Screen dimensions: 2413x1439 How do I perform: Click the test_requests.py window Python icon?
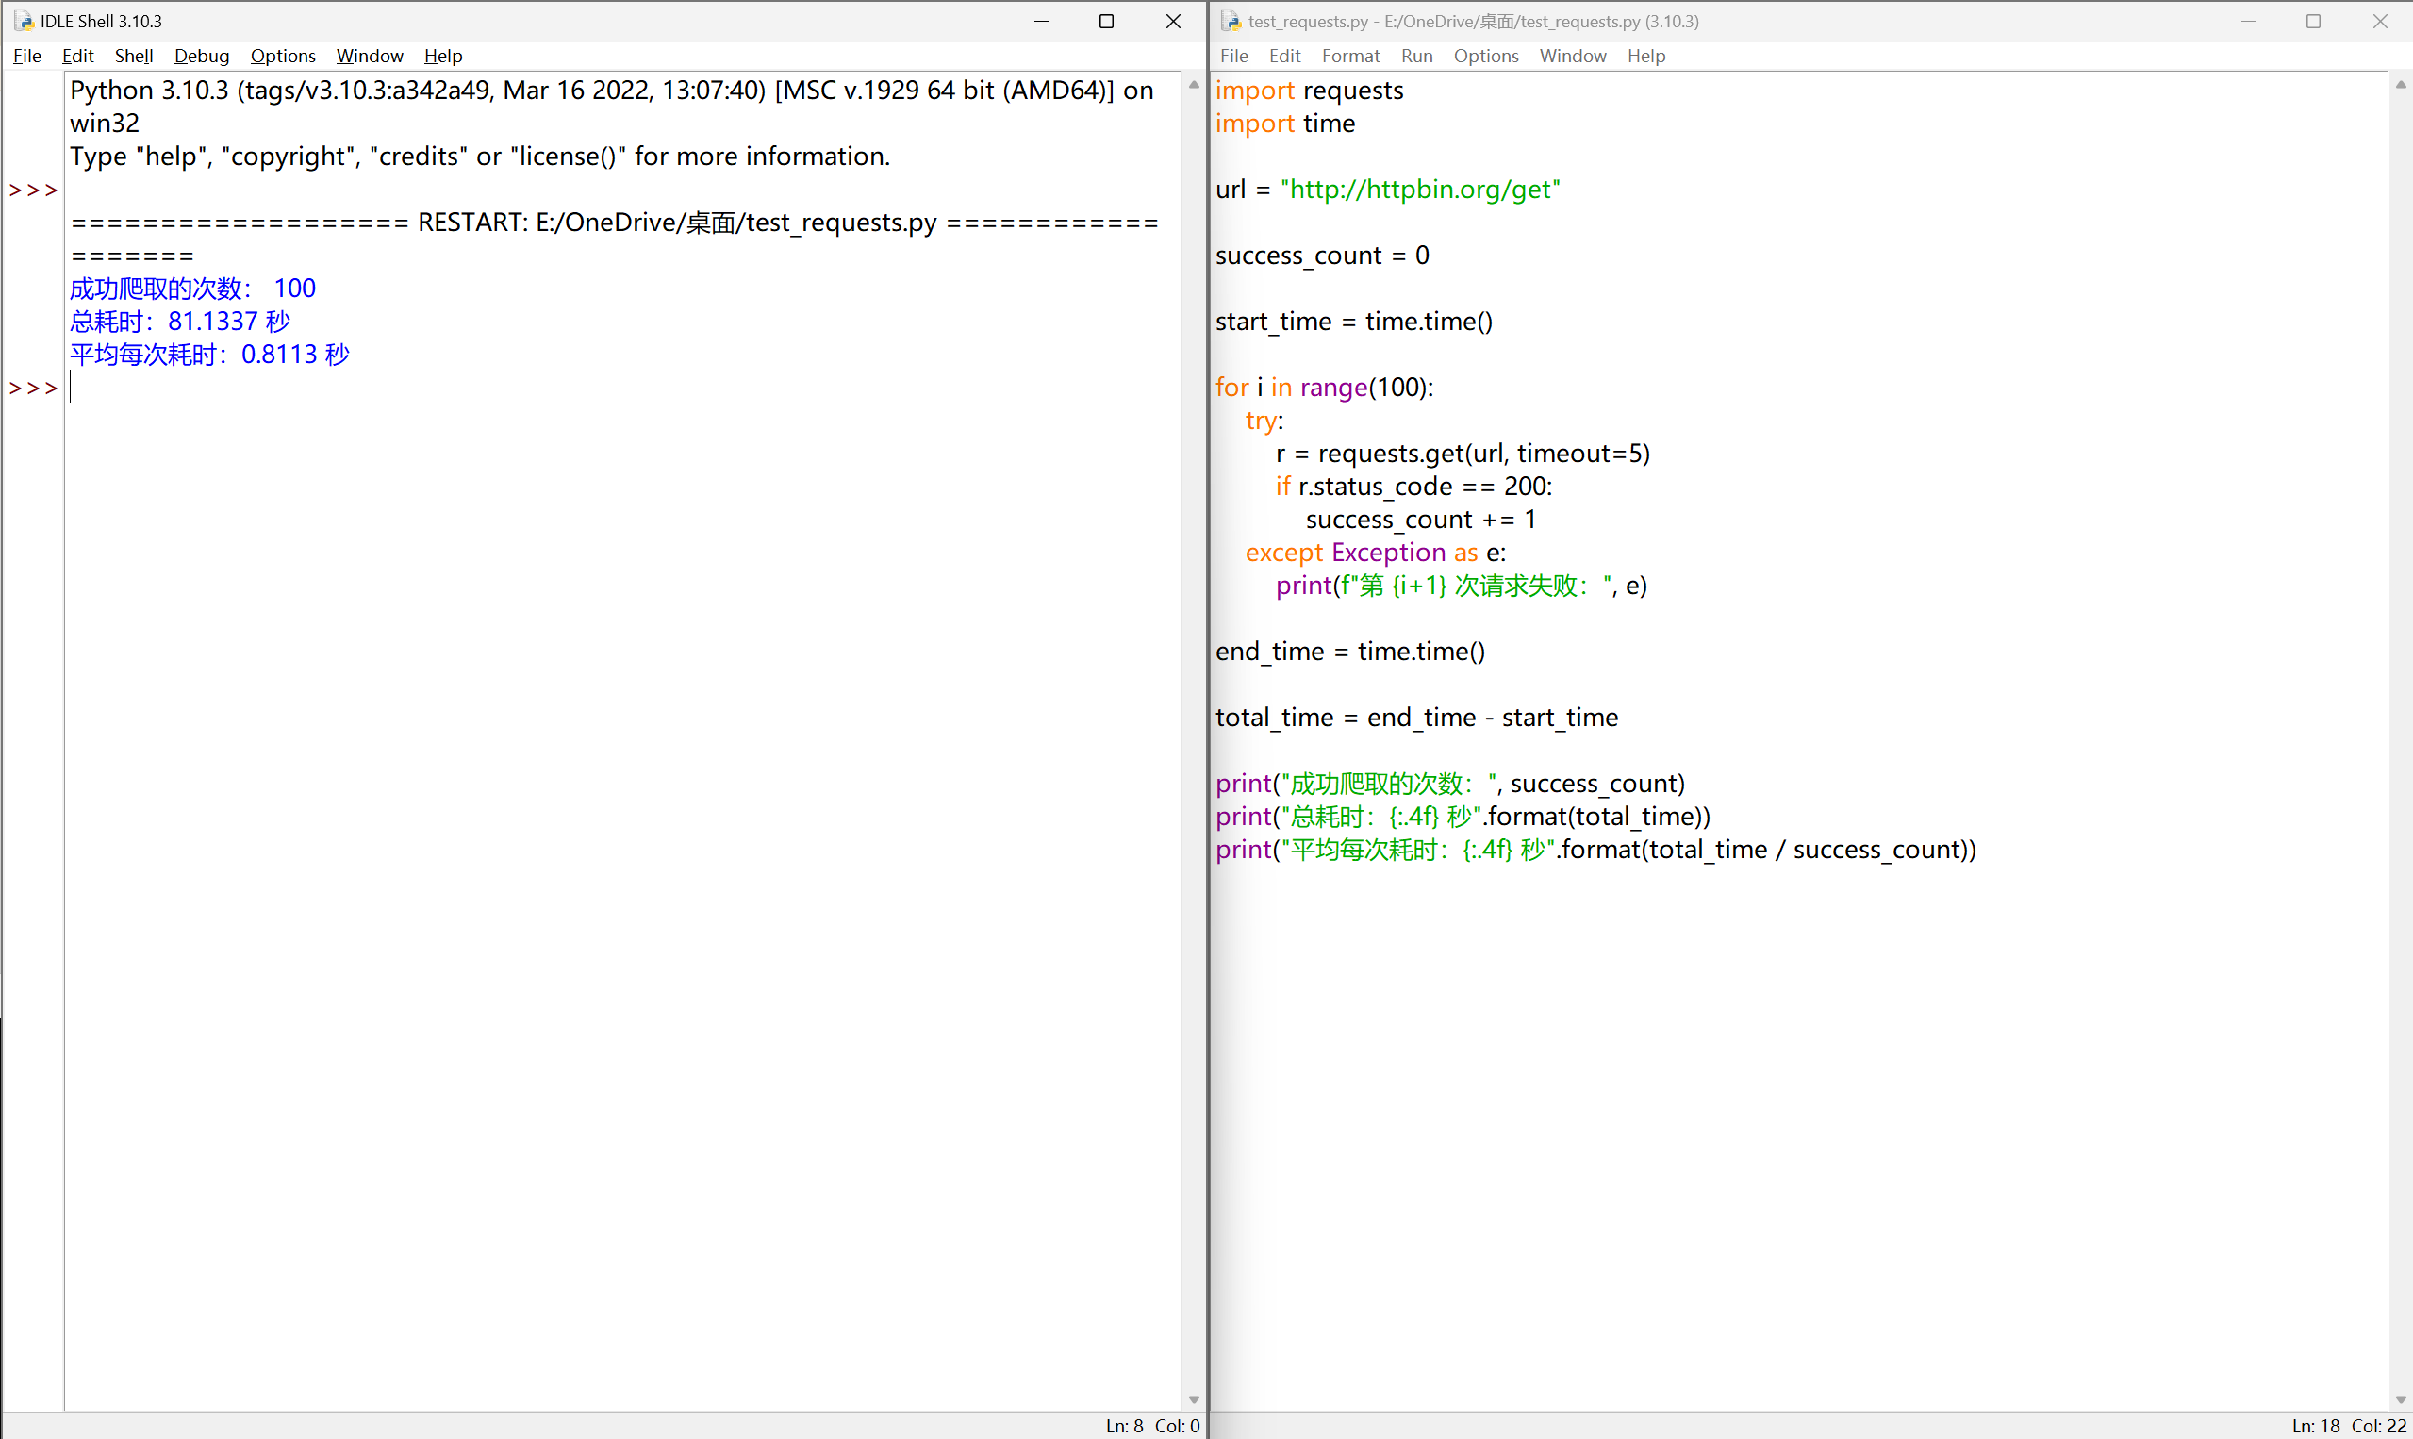(x=1231, y=21)
